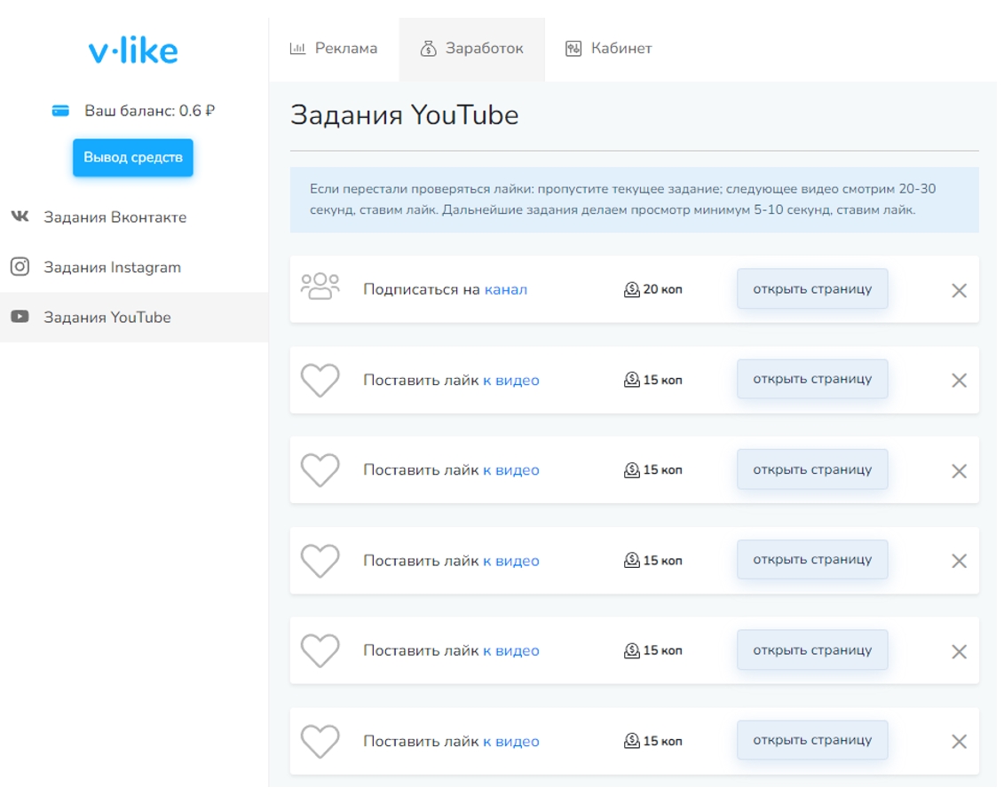Dismiss the third like video task
The width and height of the screenshot is (1004, 795).
pyautogui.click(x=959, y=561)
